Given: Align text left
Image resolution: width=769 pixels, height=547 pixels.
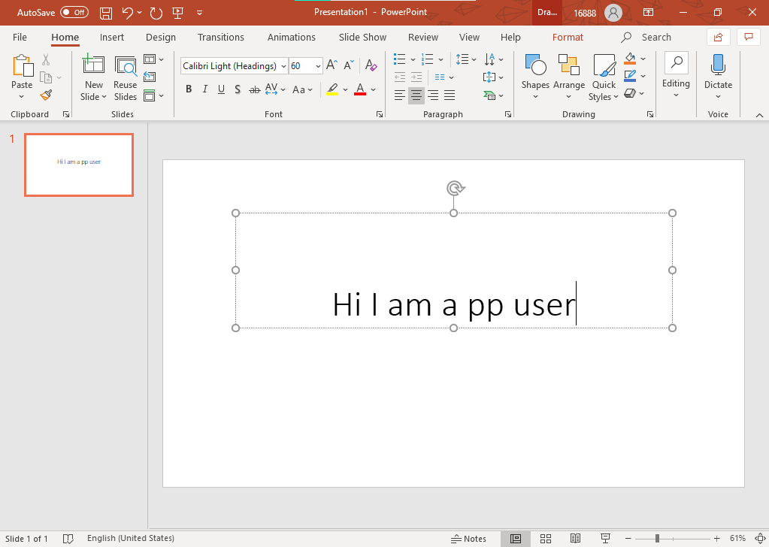Looking at the screenshot, I should click(x=400, y=95).
